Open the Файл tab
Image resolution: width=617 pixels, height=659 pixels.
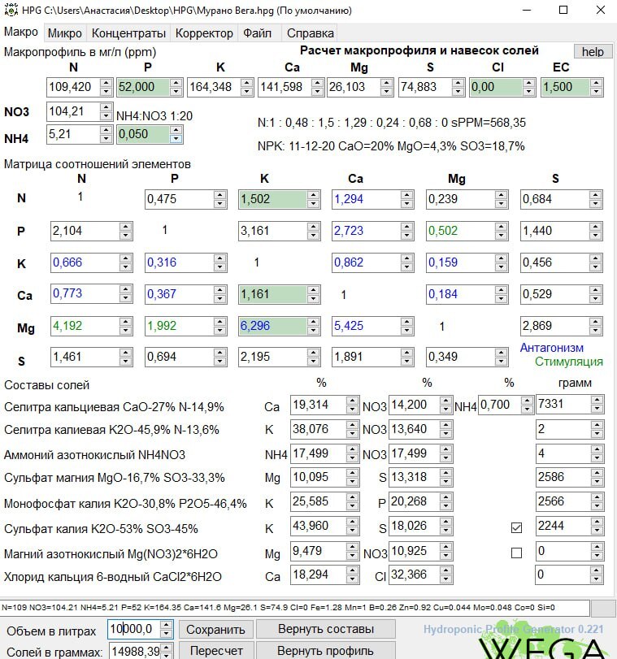coord(257,33)
